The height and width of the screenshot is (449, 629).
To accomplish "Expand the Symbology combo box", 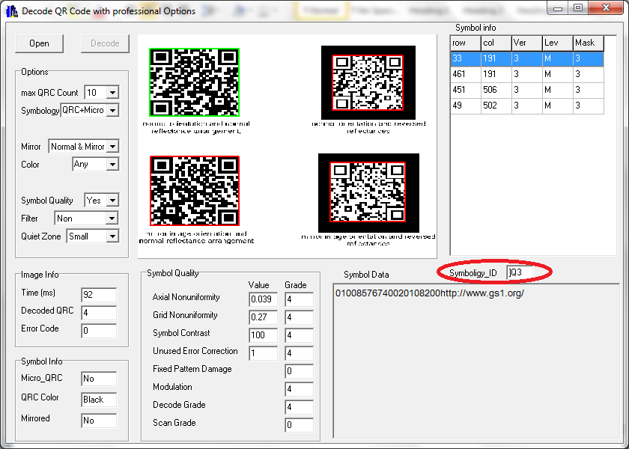I will point(113,110).
